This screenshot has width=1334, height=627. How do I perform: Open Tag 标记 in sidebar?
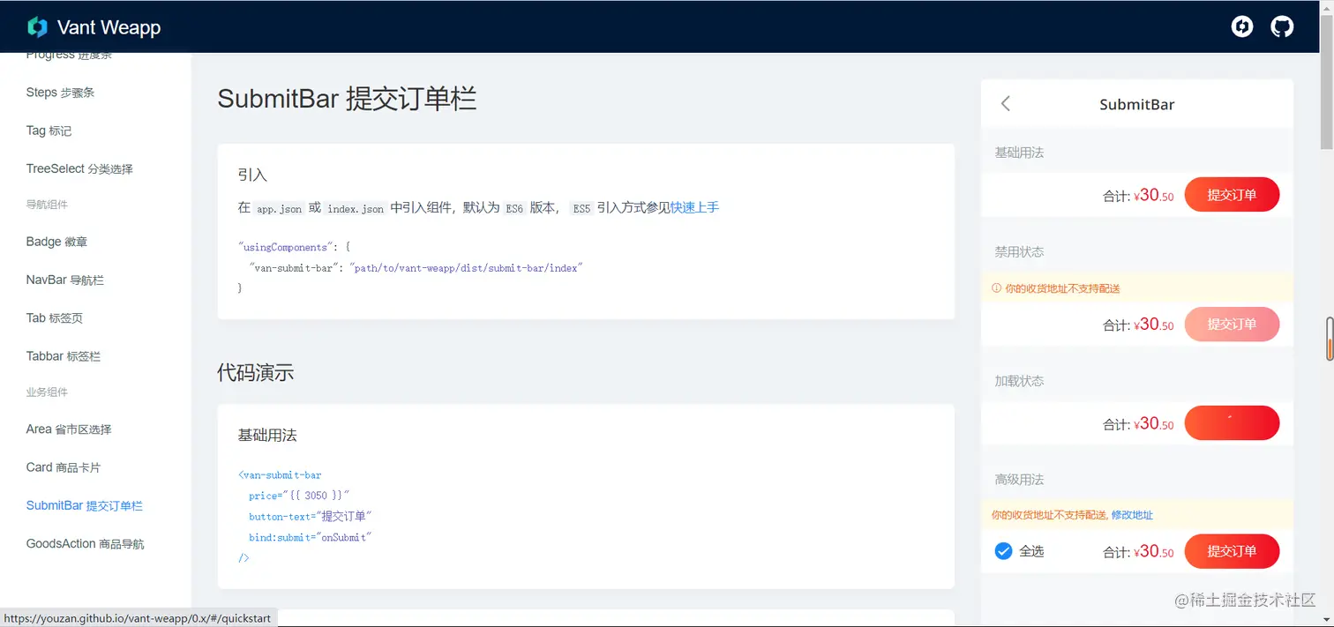coord(49,131)
